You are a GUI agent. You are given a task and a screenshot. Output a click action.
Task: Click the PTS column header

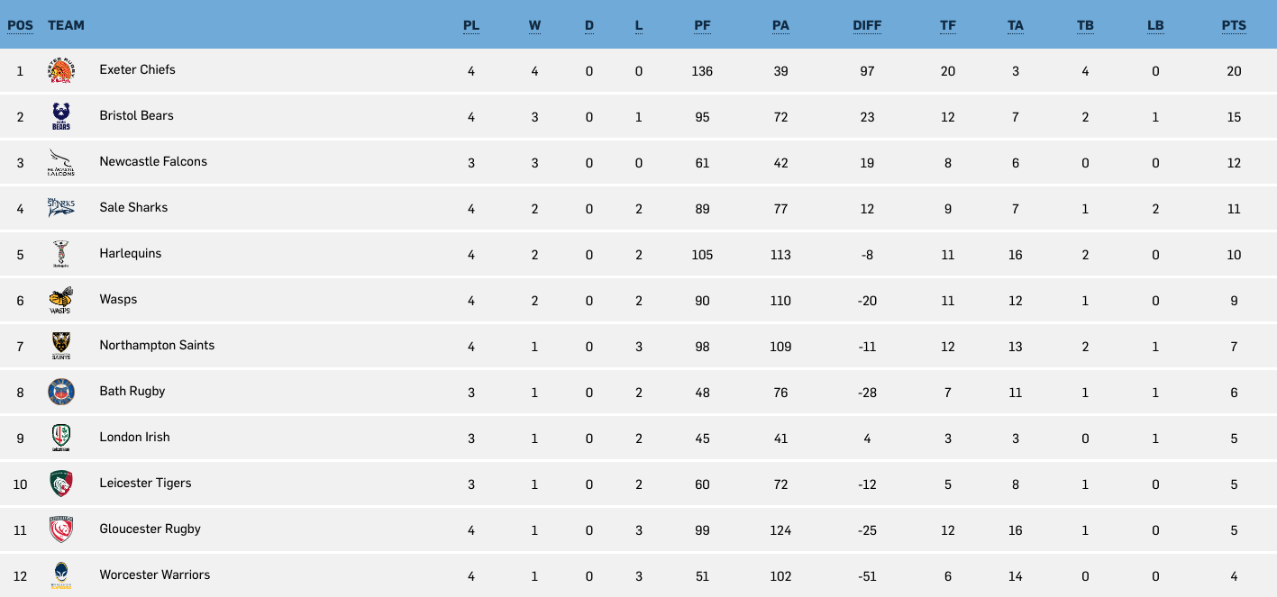[x=1234, y=25]
